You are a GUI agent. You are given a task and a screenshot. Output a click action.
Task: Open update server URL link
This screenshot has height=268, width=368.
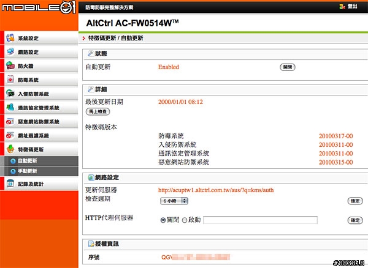[216, 190]
